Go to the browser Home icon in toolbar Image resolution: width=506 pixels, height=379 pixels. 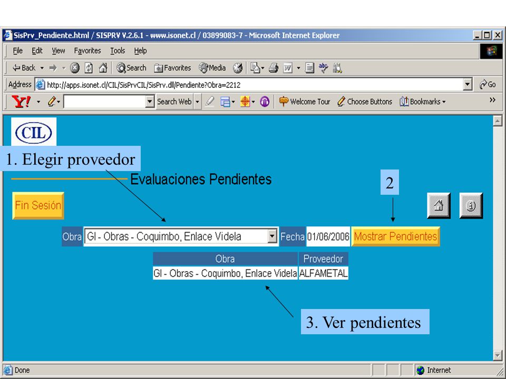[x=103, y=68]
